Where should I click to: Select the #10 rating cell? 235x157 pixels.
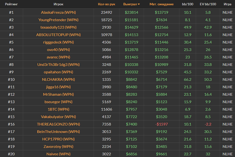tap(11, 79)
